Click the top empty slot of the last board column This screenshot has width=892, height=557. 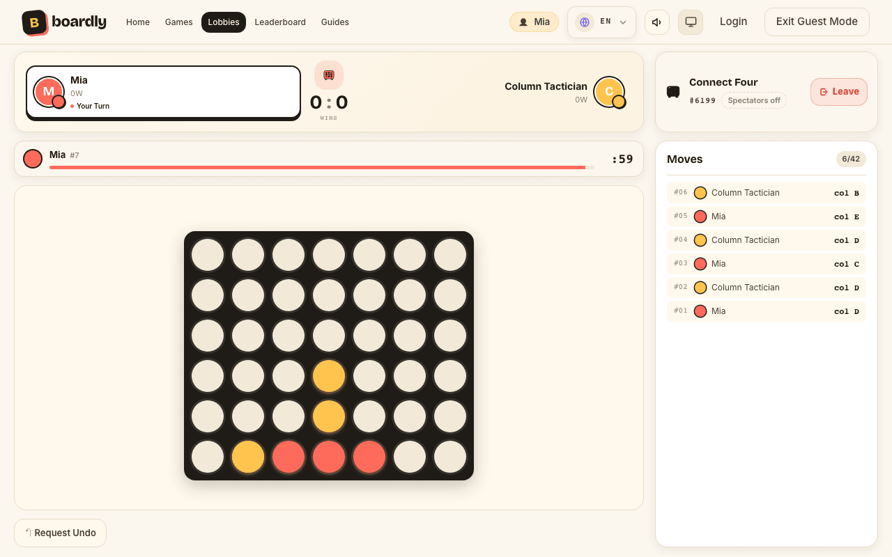coord(450,255)
